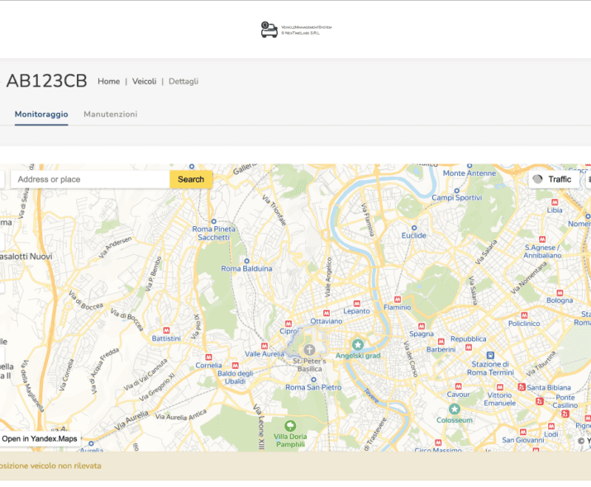Click the St. Peter's Basilica cross icon

click(x=309, y=350)
